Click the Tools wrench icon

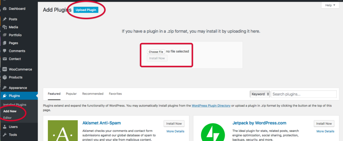pyautogui.click(x=5, y=135)
